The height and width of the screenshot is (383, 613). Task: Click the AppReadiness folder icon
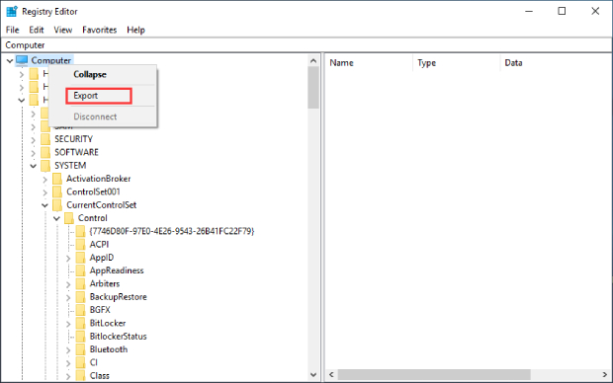tap(80, 270)
